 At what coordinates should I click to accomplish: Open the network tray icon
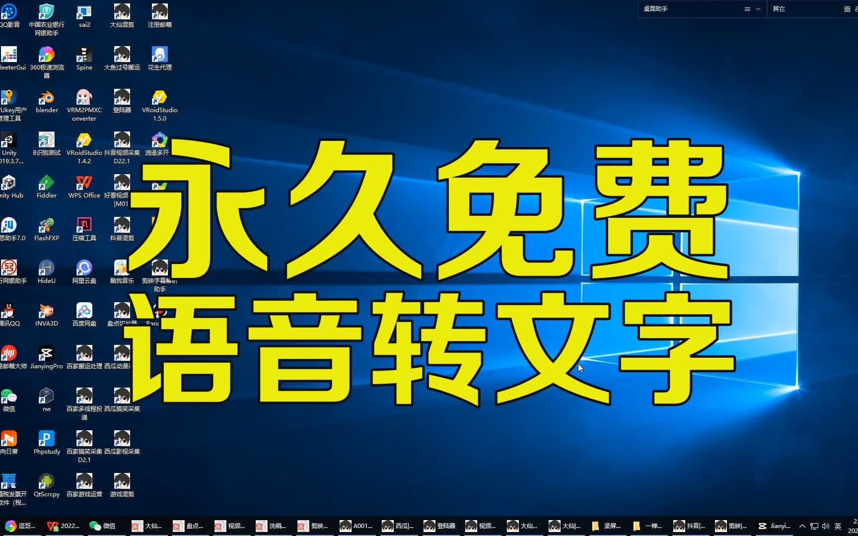click(814, 526)
